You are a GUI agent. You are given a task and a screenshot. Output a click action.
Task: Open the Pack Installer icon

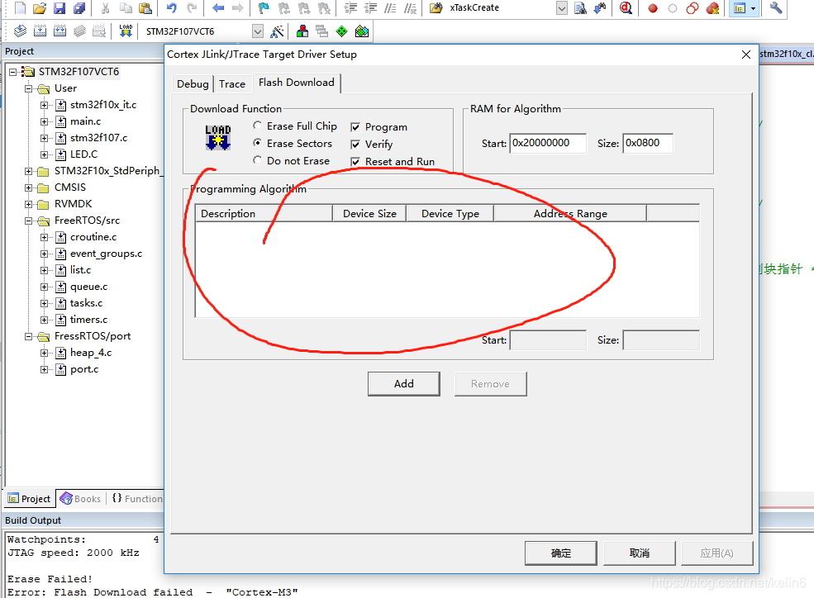362,31
